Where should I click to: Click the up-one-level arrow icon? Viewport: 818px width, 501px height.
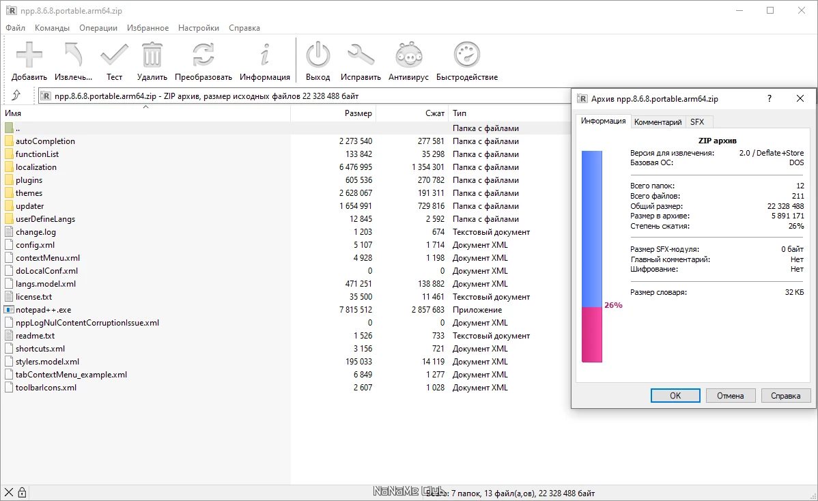pos(16,96)
